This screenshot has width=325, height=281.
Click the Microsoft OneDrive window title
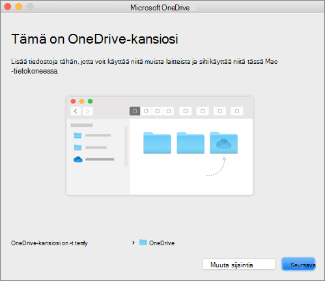160,8
